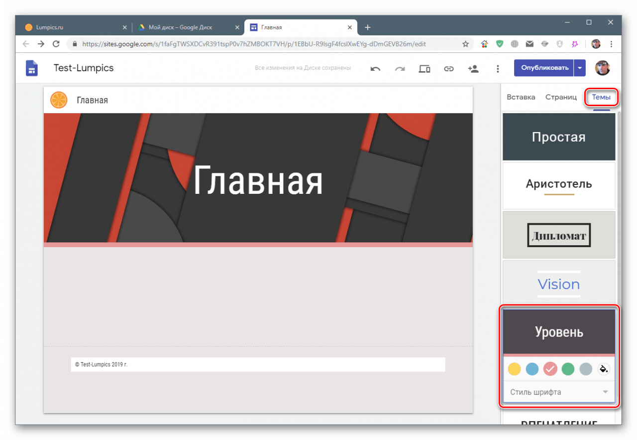Open device preview mode icon
637x440 pixels.
[x=425, y=69]
